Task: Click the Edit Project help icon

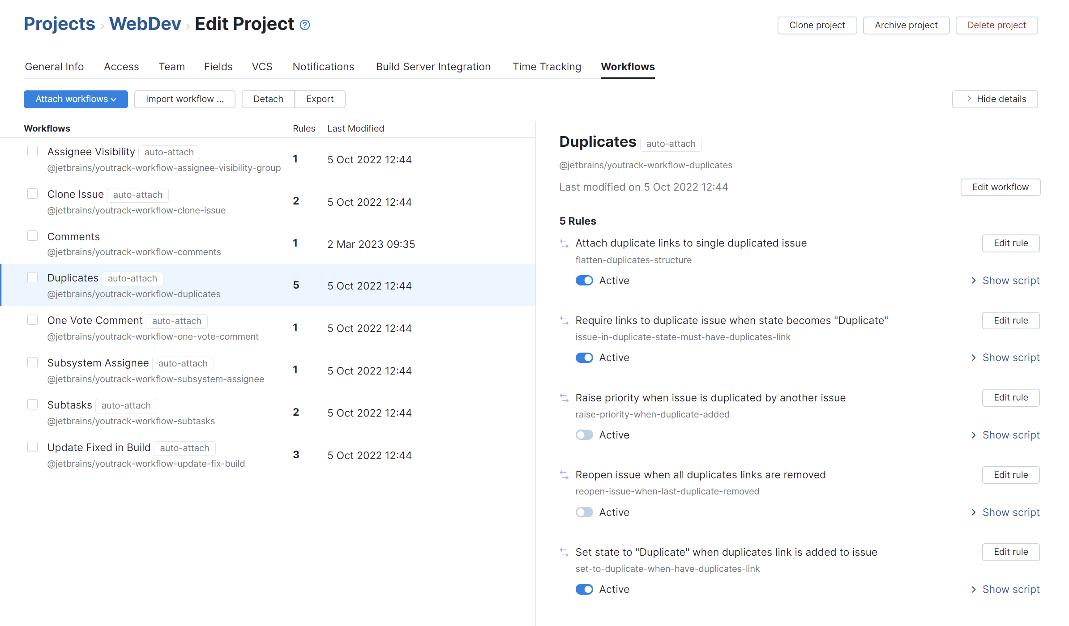Action: tap(304, 25)
